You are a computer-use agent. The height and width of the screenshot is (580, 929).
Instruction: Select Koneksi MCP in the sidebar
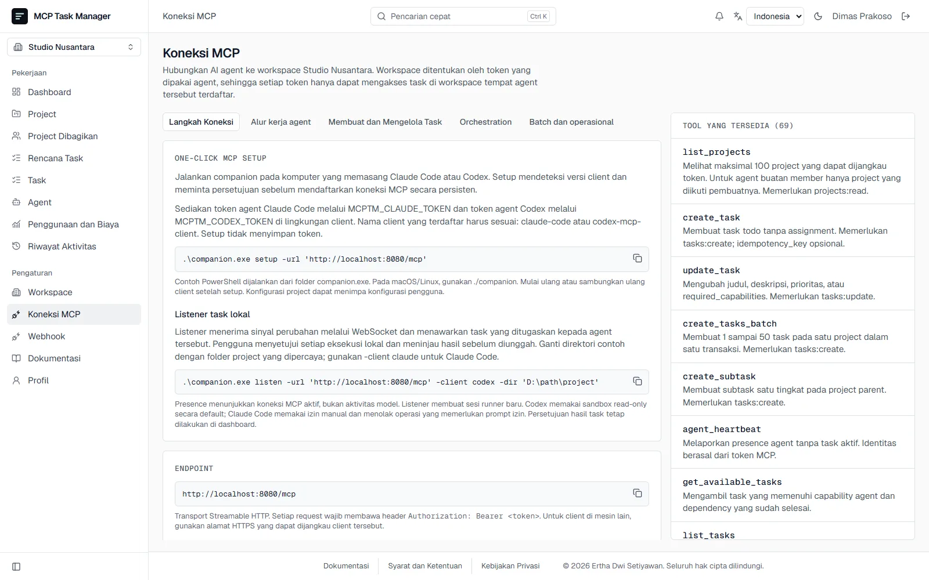tap(74, 314)
